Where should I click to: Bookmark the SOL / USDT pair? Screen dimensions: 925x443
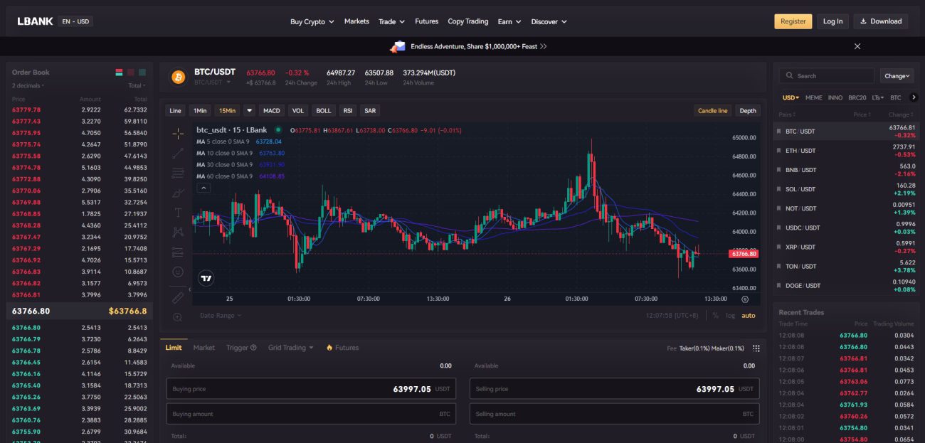779,189
